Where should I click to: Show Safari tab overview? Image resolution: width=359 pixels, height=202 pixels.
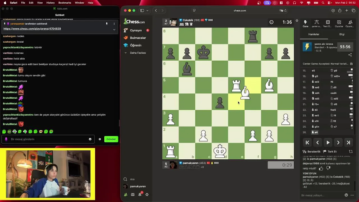pyautogui.click(x=353, y=11)
